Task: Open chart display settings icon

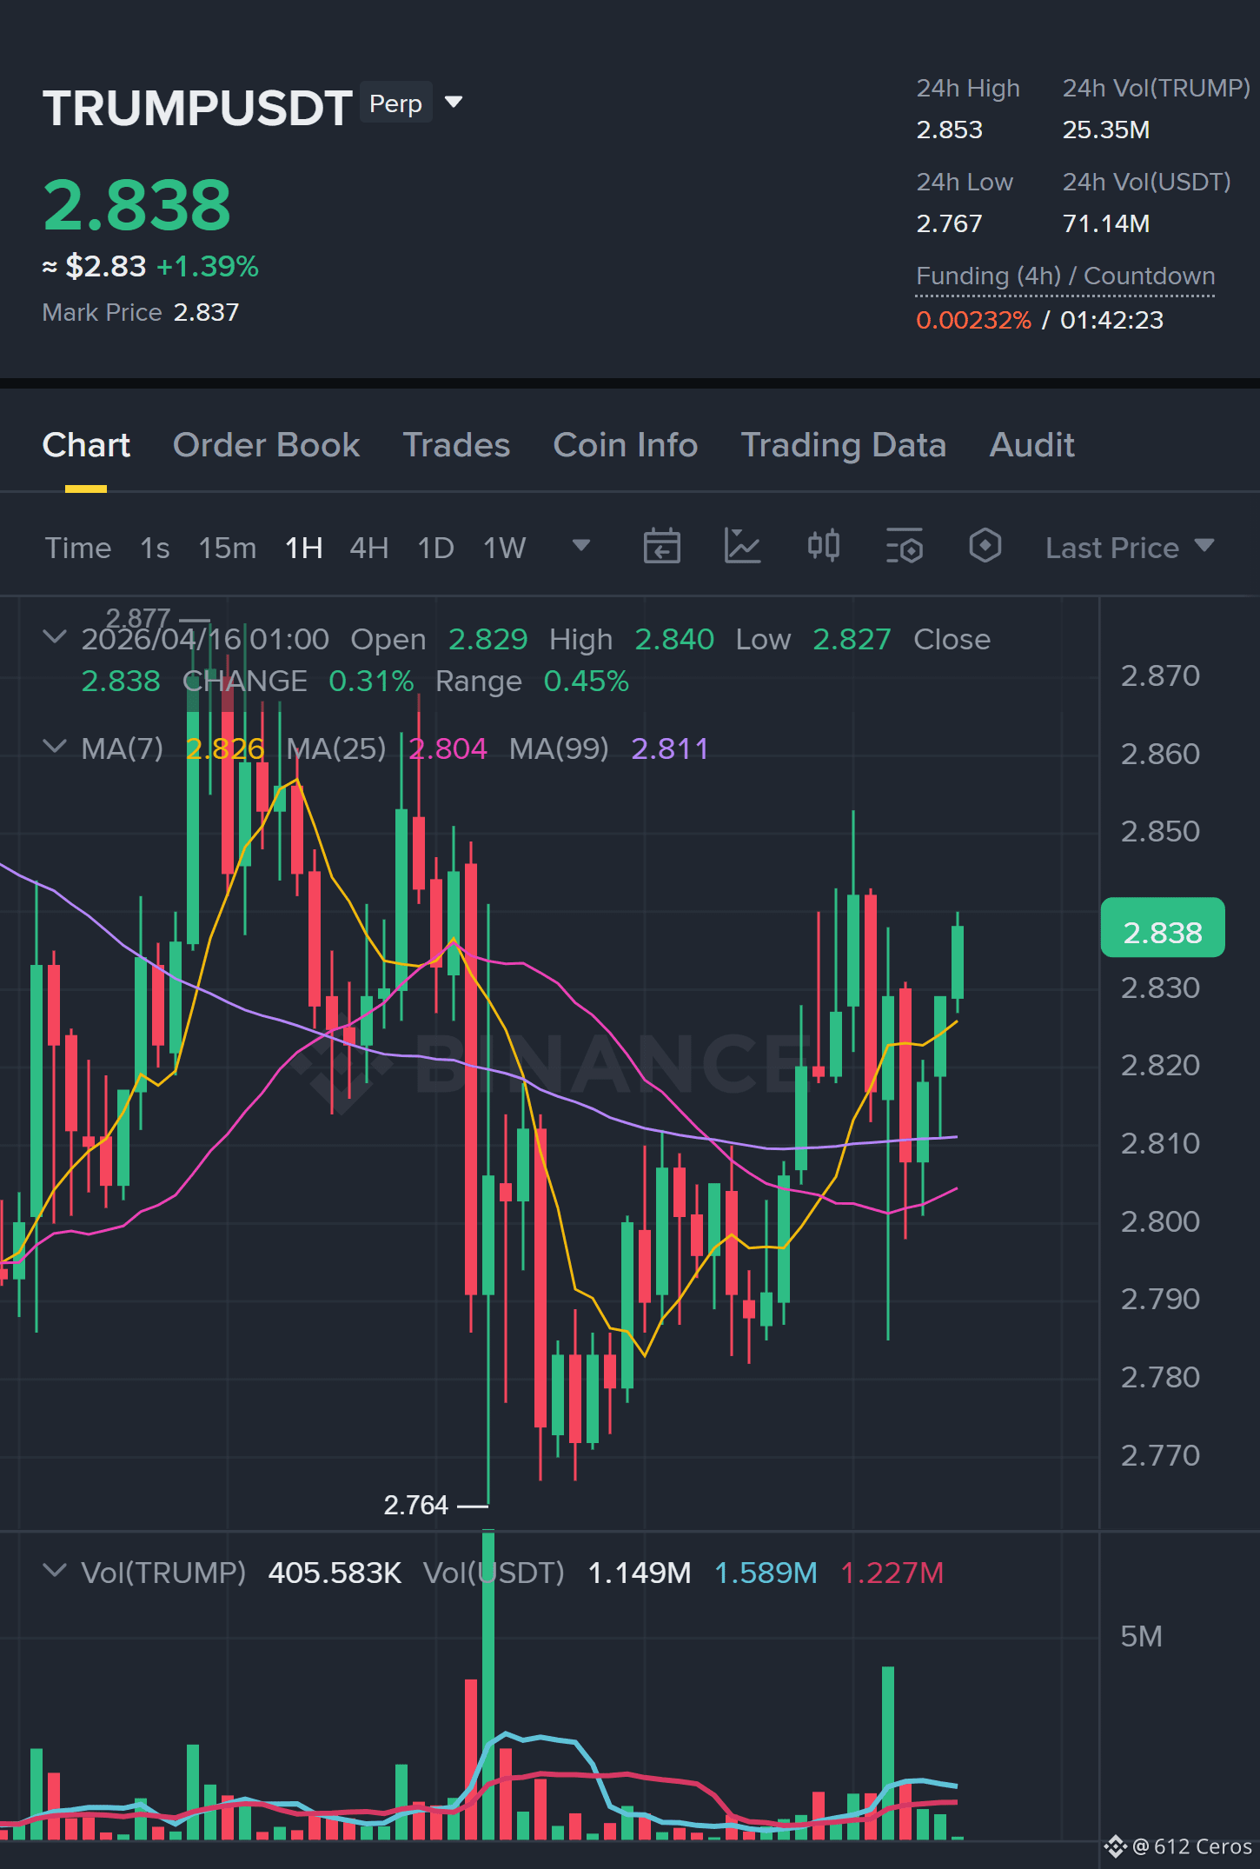Action: tap(905, 547)
